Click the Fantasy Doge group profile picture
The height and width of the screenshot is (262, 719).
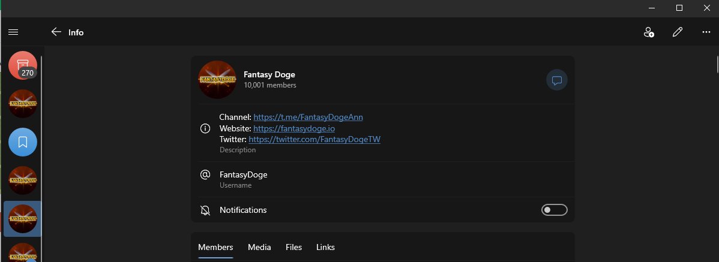click(x=217, y=80)
